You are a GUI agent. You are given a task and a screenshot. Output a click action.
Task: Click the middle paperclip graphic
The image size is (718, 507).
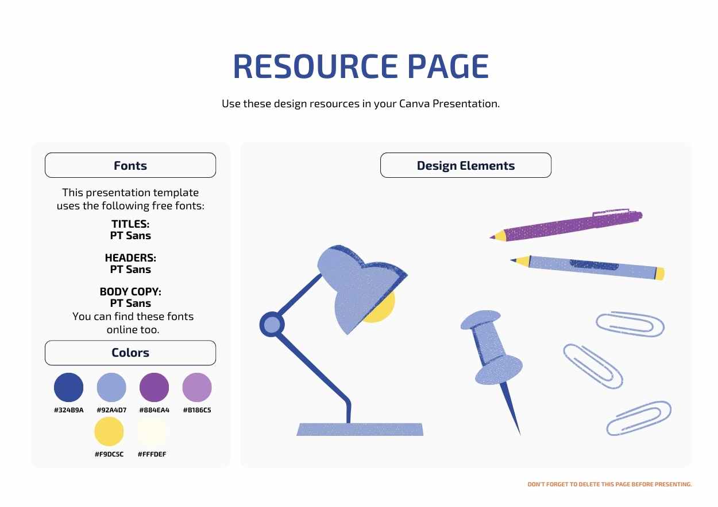point(592,366)
